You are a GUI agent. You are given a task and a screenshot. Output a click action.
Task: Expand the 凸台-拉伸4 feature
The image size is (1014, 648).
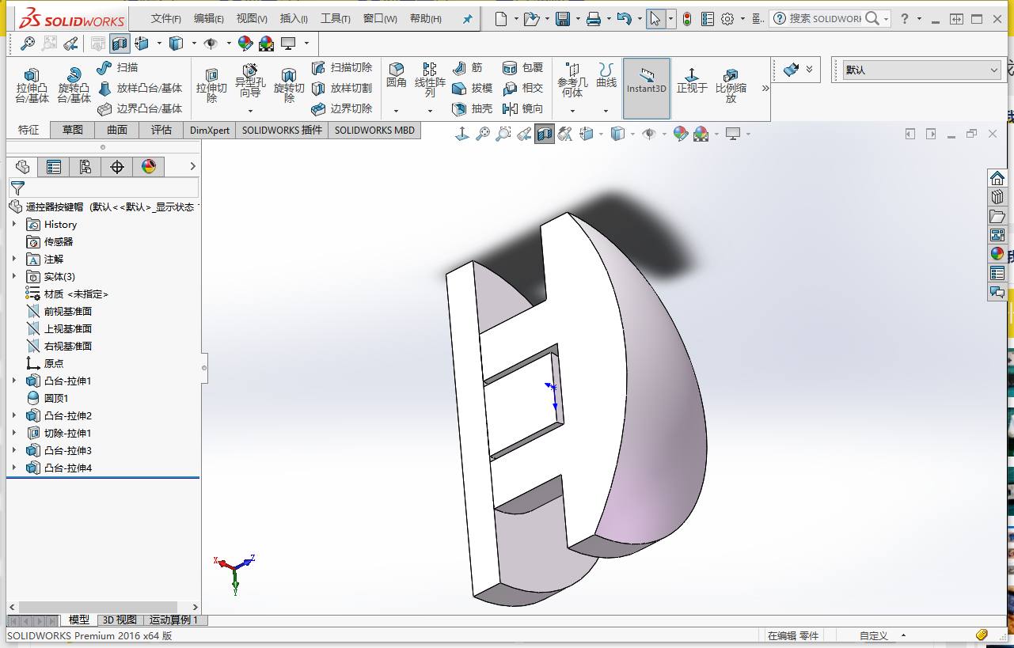[x=13, y=468]
